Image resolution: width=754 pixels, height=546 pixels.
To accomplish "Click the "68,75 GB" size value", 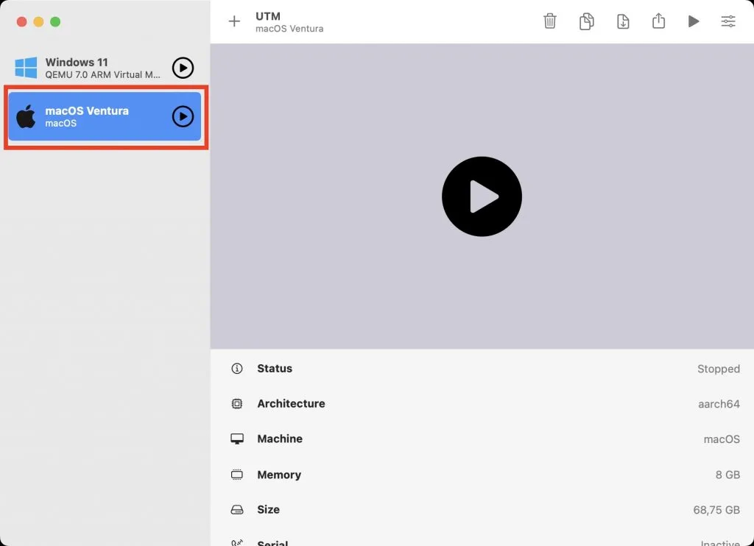I will point(716,510).
